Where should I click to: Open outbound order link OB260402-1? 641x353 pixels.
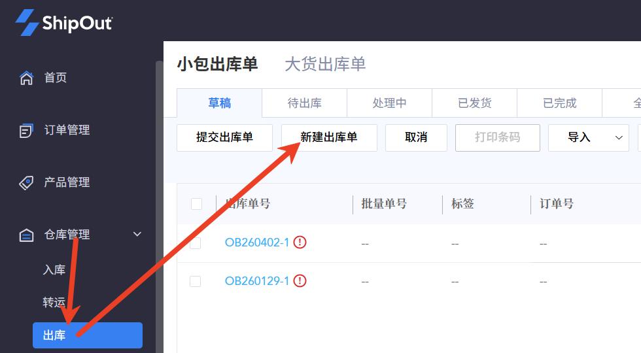256,243
